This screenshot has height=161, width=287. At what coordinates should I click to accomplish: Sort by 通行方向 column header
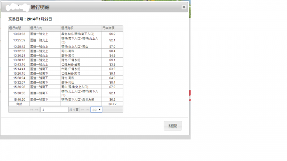pyautogui.click(x=45, y=28)
